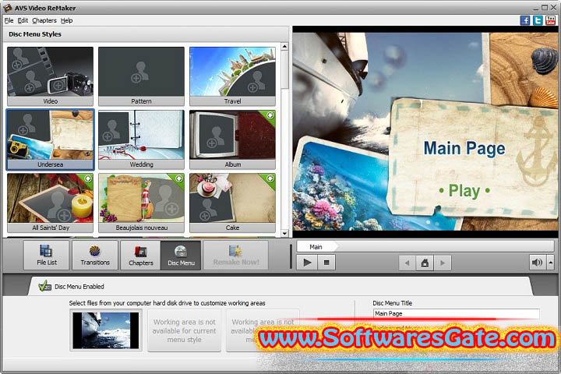Go to next menu page arrow
This screenshot has width=561, height=374.
pos(443,263)
